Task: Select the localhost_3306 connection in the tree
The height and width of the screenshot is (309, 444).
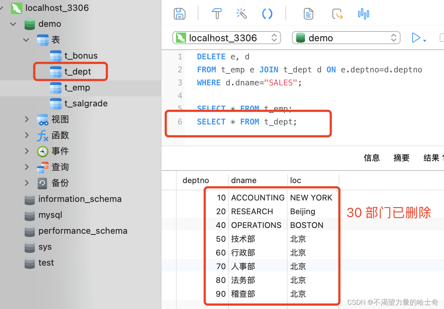Action: 57,8
